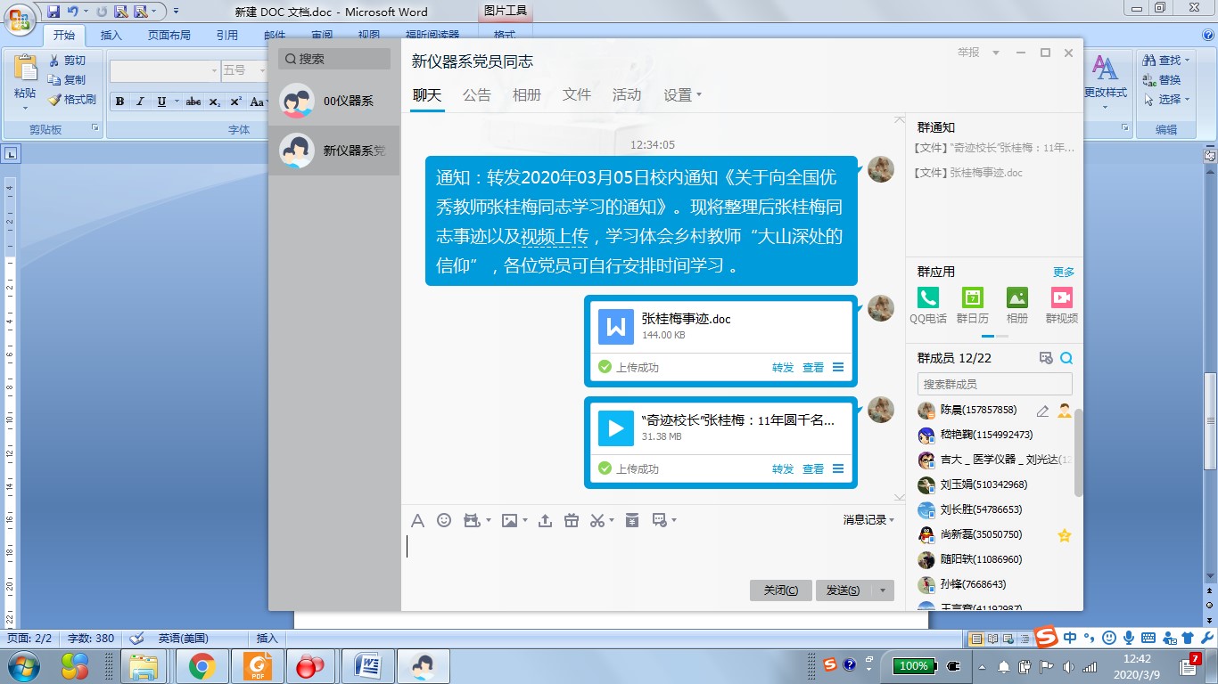Image resolution: width=1218 pixels, height=684 pixels.
Task: Click the 搜索群成员 search field
Action: (x=994, y=384)
